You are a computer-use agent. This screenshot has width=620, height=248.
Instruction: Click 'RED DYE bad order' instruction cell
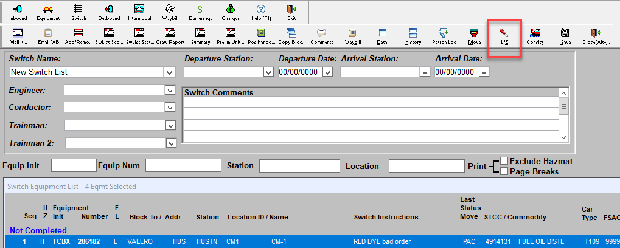pos(382,241)
